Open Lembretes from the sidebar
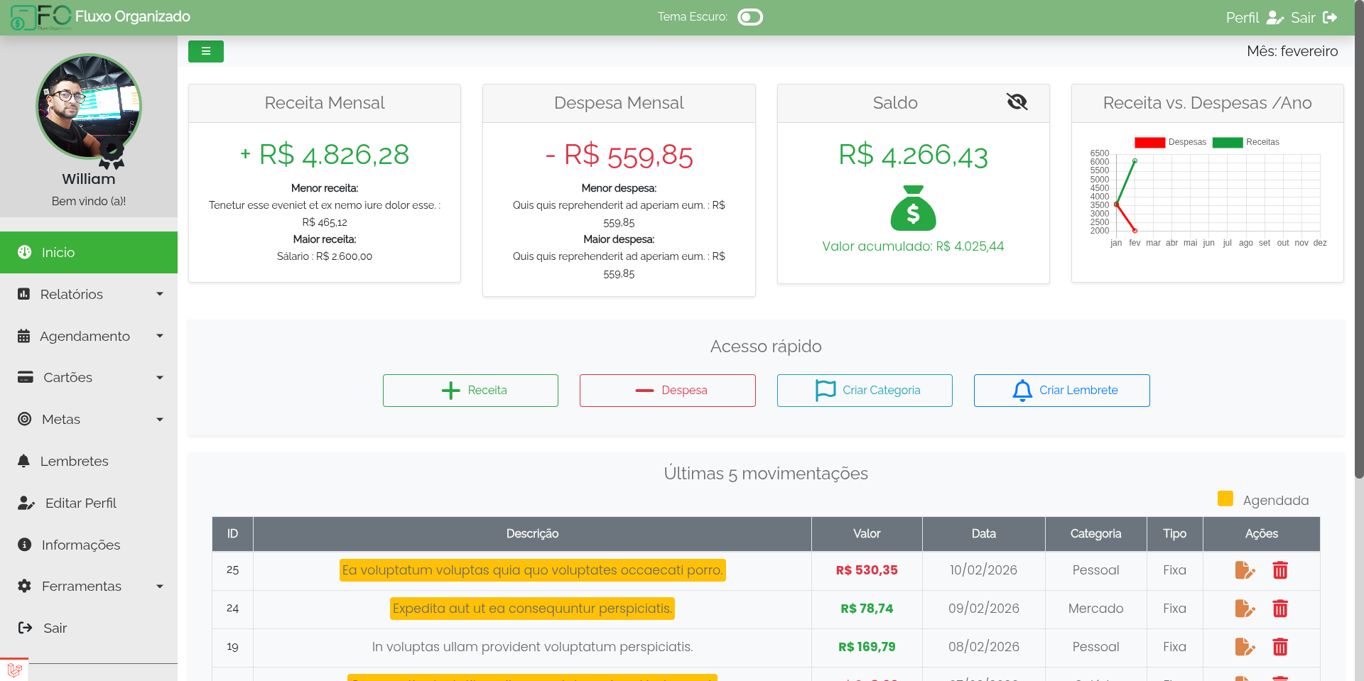 [x=74, y=462]
